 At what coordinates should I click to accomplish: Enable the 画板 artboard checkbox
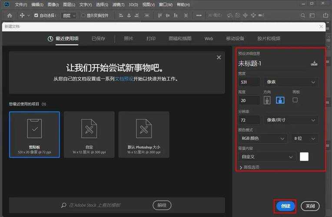[295, 100]
